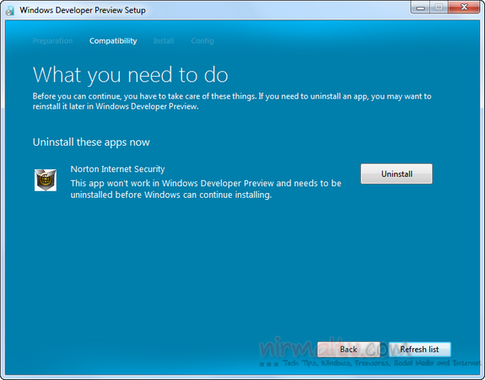Select the Preparation step tab
The height and width of the screenshot is (380, 485).
tap(52, 41)
